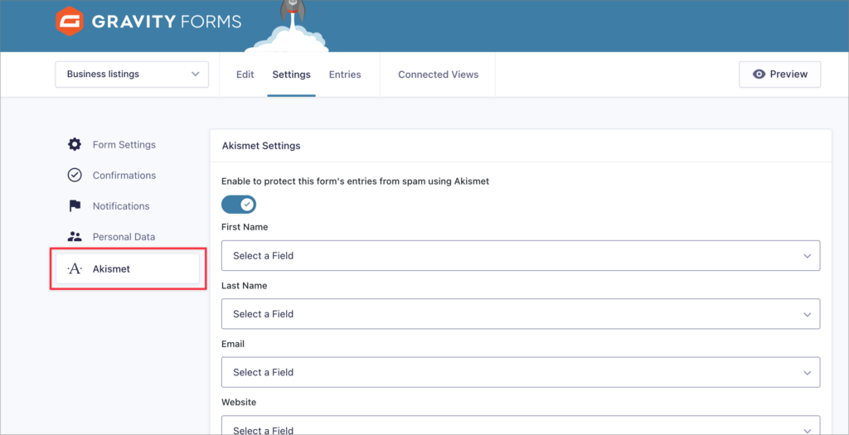Viewport: 849px width, 435px height.
Task: Click the Confirmations checkmark circle icon
Action: 74,176
